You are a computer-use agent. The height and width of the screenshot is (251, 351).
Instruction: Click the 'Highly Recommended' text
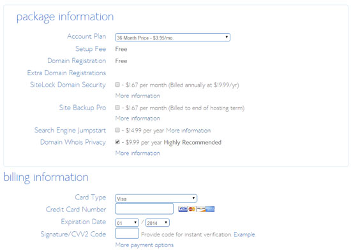coord(193,142)
